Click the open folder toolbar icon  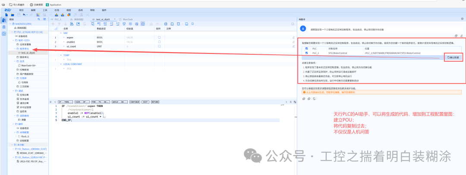point(13,15)
